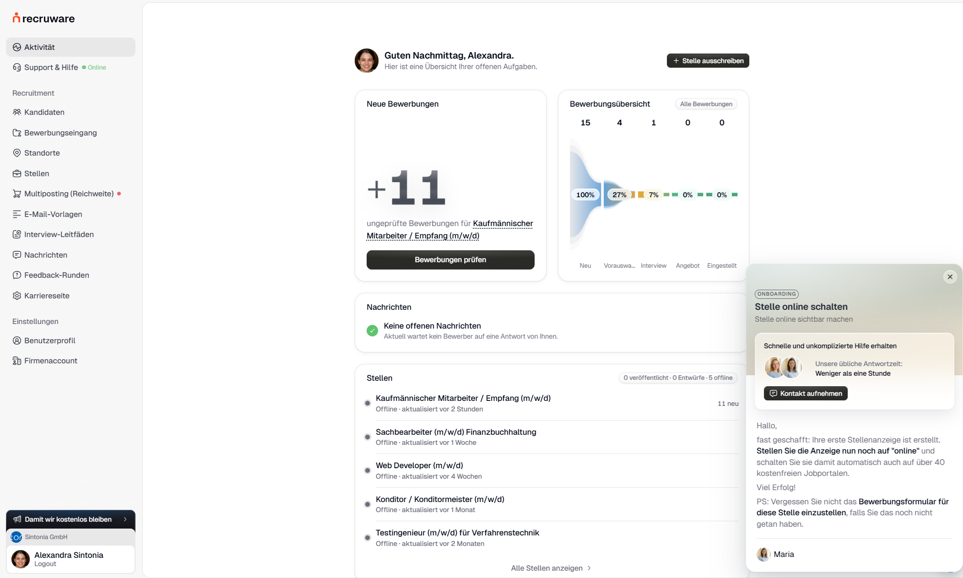Screen dimensions: 963x578
Task: Close the onboarding panel
Action: tap(950, 277)
